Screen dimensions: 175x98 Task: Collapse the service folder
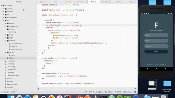click(x=5, y=52)
